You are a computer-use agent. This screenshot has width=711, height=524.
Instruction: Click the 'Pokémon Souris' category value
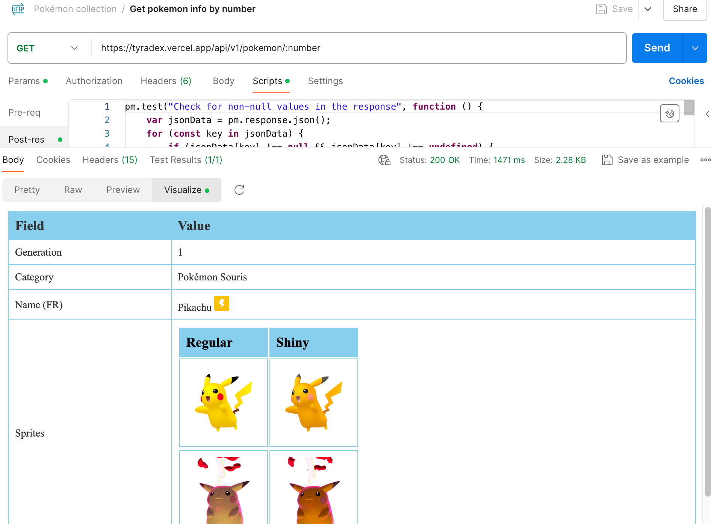[x=212, y=277]
